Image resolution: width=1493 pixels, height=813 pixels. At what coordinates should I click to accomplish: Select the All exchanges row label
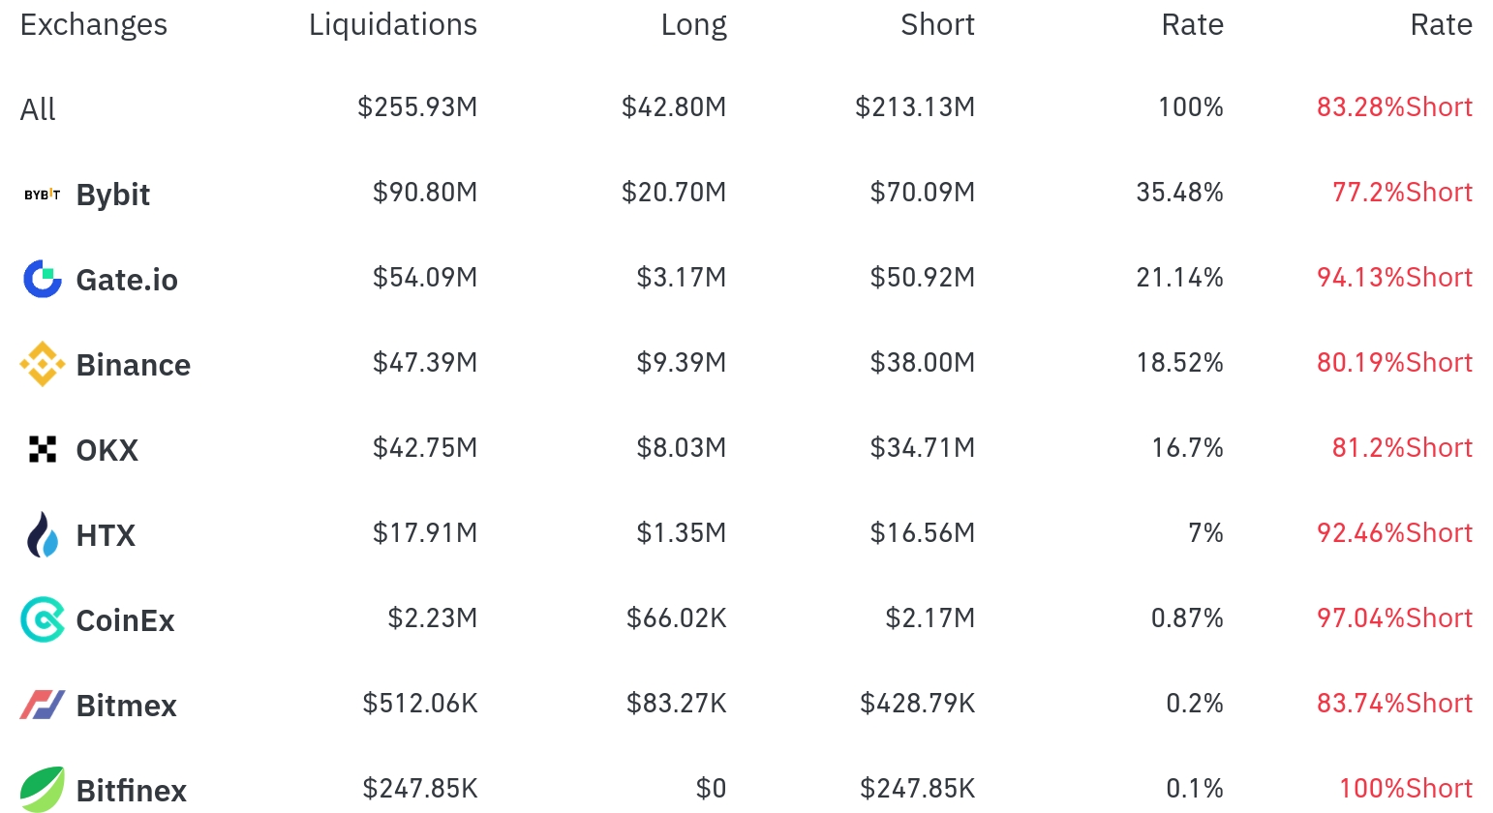coord(38,109)
